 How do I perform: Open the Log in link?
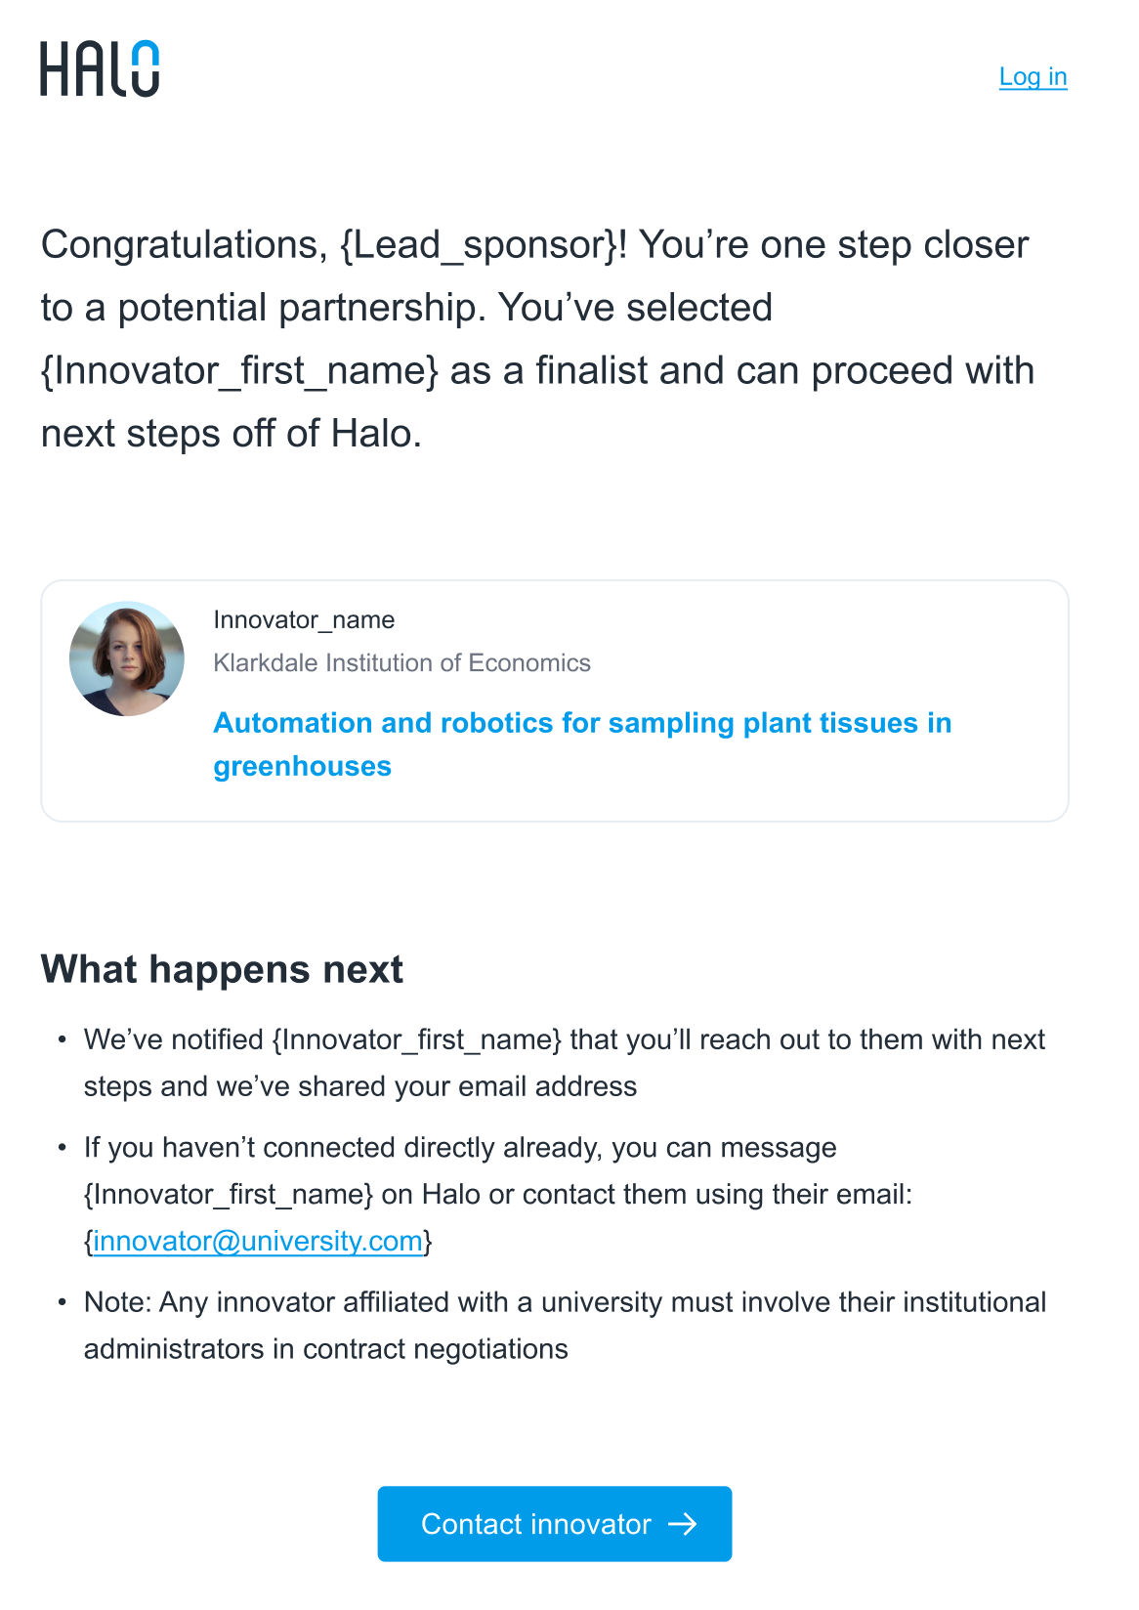pos(1033,77)
